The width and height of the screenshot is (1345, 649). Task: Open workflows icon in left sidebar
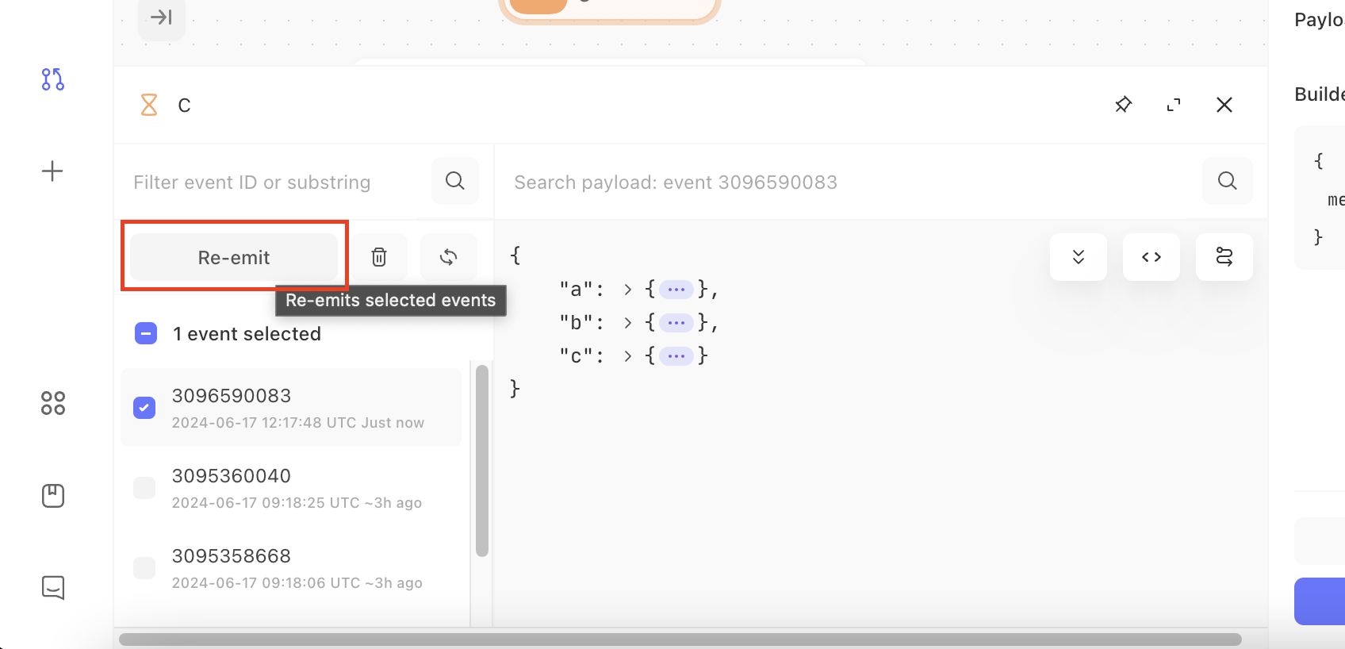tap(53, 79)
